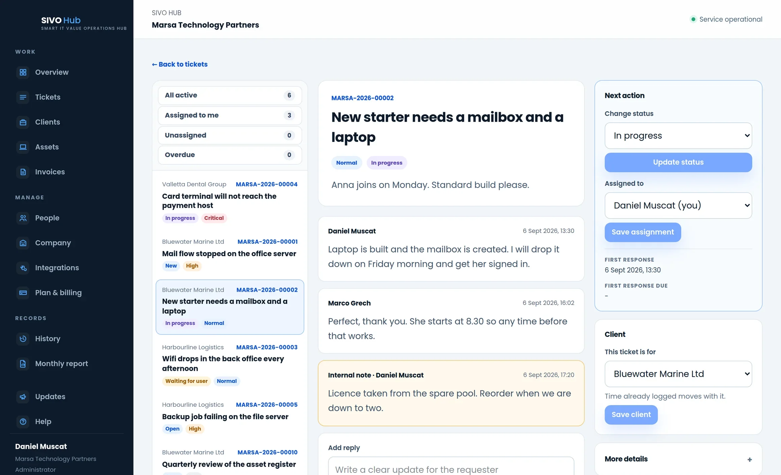Click Daniel Muscat profile name in sidebar
781x475 pixels.
click(41, 446)
